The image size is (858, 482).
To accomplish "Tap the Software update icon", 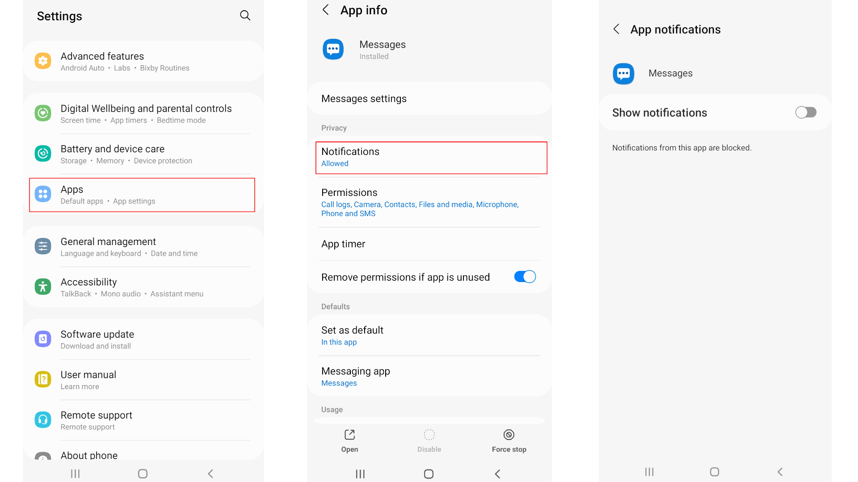I will coord(42,339).
